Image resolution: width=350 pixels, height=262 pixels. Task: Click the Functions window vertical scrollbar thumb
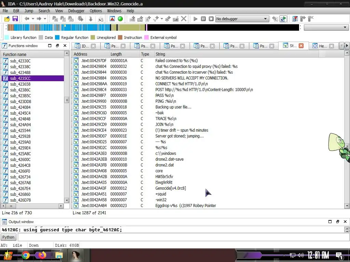(x=67, y=100)
